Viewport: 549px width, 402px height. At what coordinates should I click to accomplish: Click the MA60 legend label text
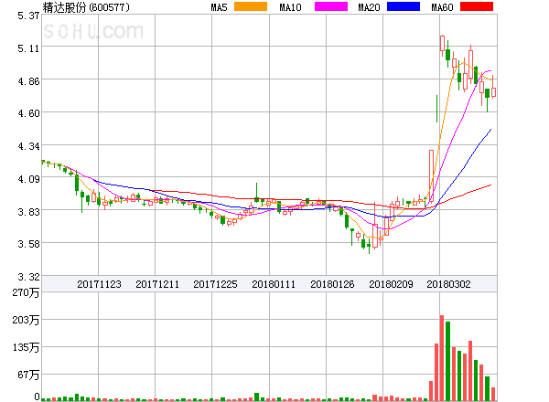click(443, 7)
